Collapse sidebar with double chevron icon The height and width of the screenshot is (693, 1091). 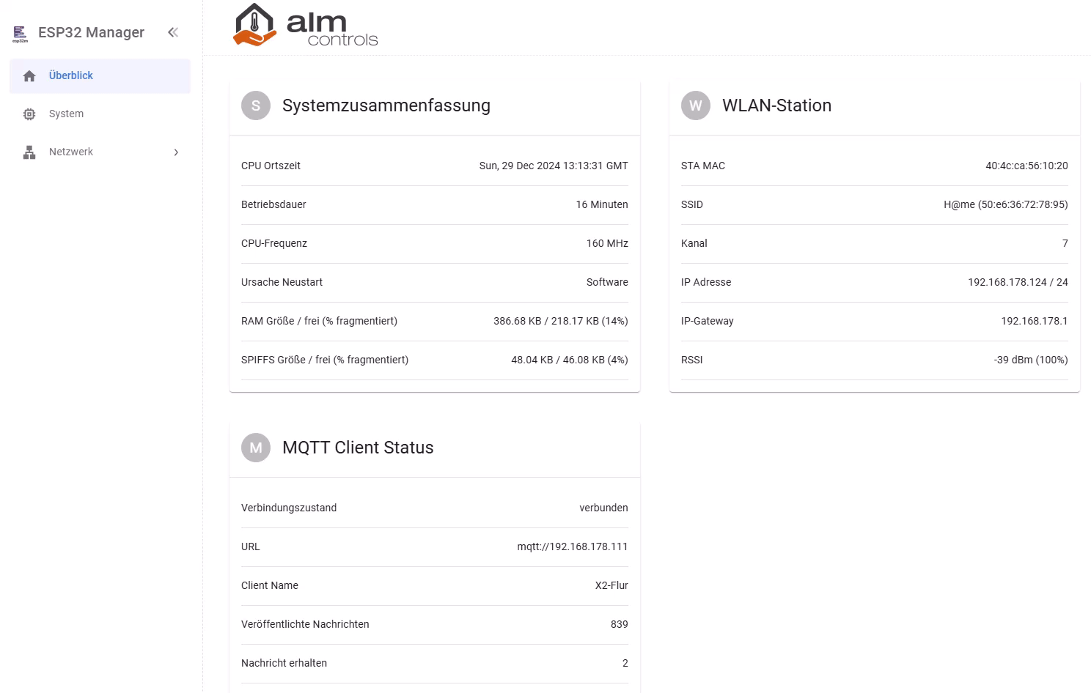173,32
